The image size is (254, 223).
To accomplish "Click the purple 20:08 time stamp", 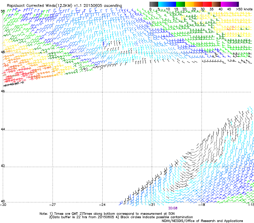I will 173,208.
